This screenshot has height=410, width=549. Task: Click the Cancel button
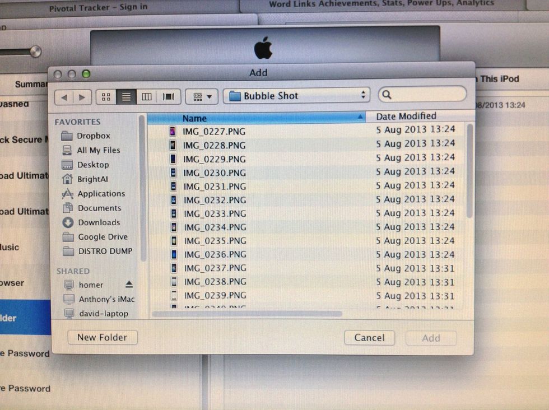pyautogui.click(x=369, y=338)
